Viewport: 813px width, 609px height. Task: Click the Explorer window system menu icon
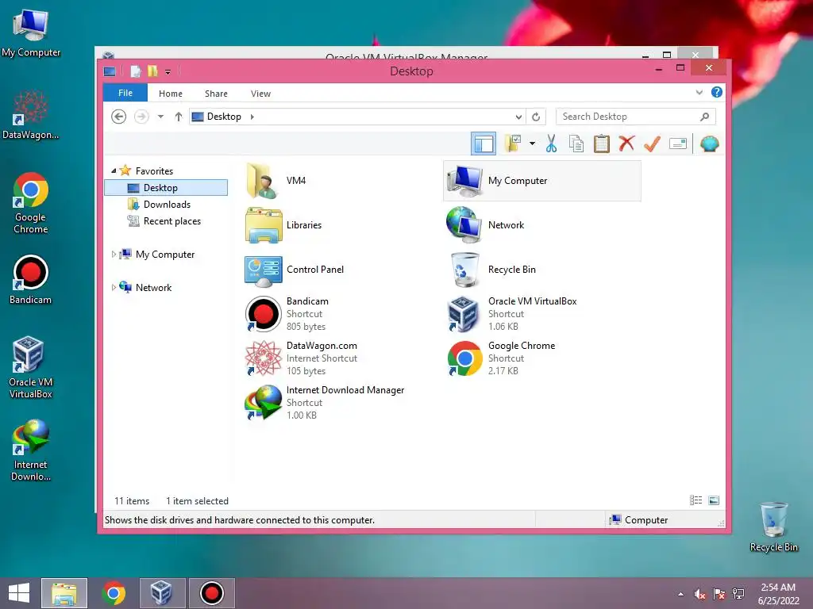110,71
